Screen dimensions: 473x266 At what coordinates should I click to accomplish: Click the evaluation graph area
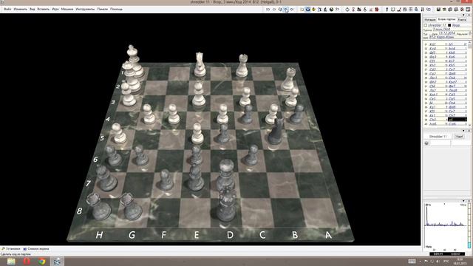[446, 226]
